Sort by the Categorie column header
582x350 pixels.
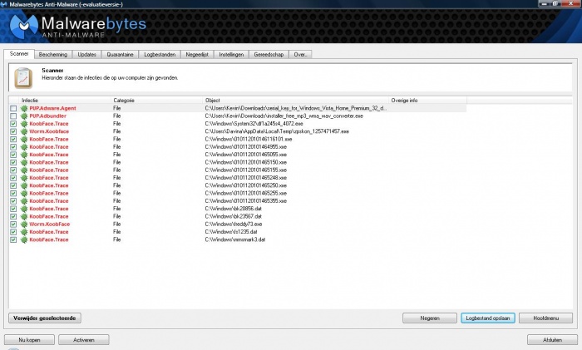pyautogui.click(x=156, y=101)
